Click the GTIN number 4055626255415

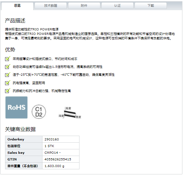pyautogui.click(x=58, y=159)
